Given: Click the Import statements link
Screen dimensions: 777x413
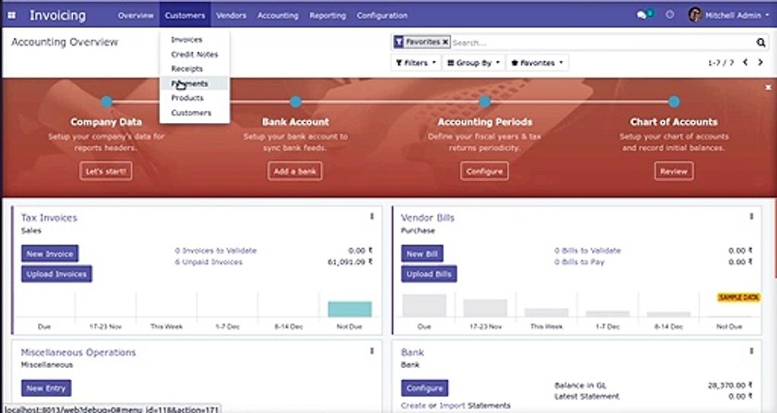Looking at the screenshot, I should click(x=452, y=406).
